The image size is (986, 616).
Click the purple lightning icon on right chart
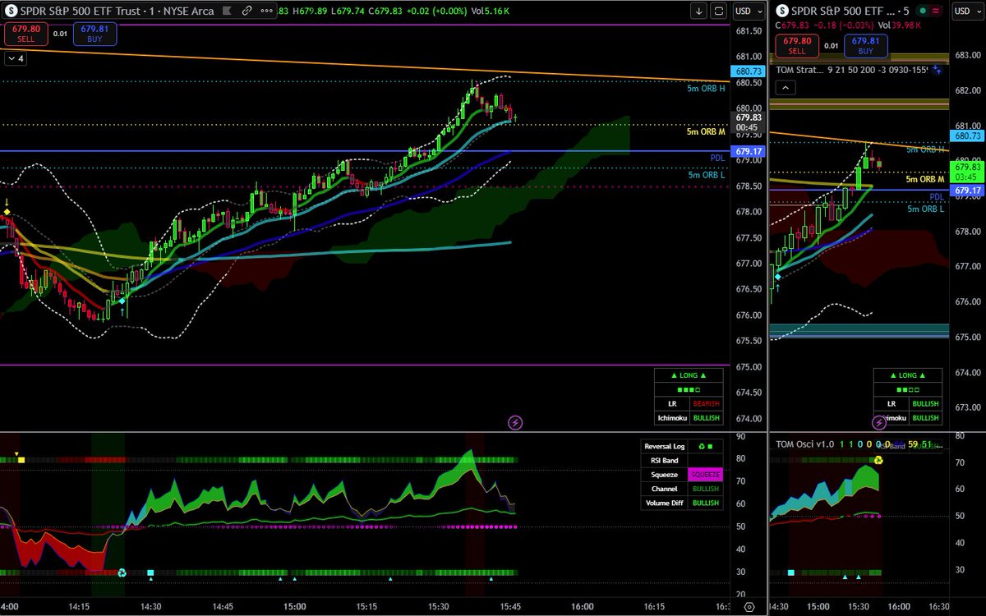pyautogui.click(x=880, y=422)
